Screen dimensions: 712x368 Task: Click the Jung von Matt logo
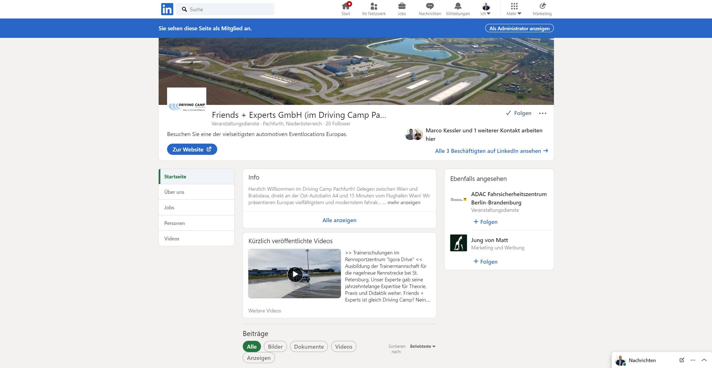click(x=459, y=243)
